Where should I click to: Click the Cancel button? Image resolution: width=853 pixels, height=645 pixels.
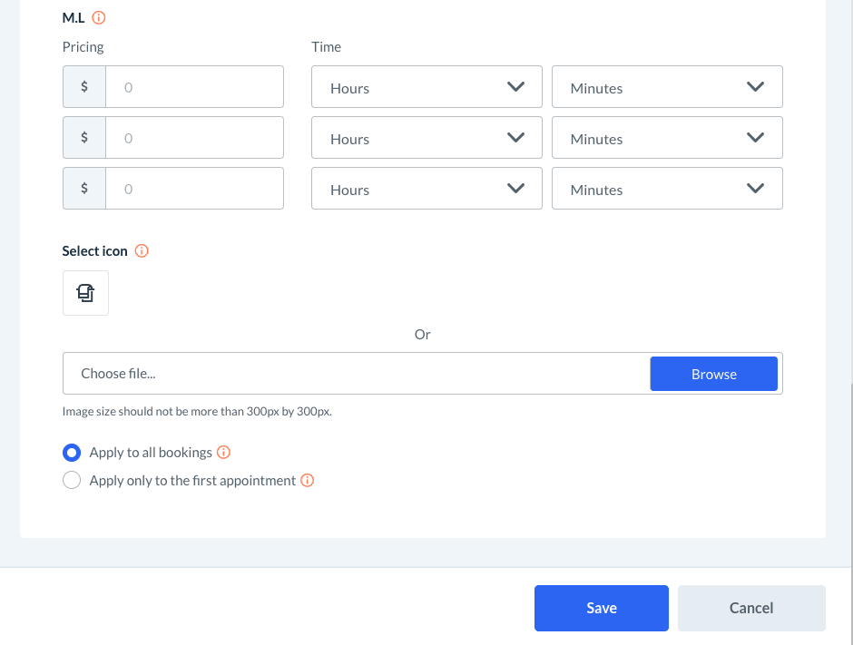tap(751, 608)
